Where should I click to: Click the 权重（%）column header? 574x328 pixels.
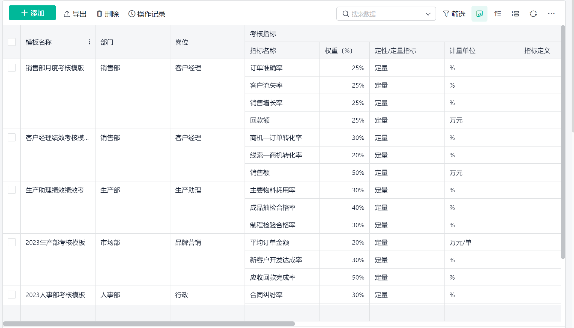338,51
